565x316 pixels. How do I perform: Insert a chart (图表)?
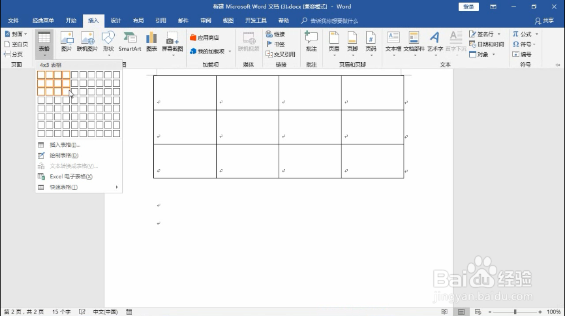[152, 42]
